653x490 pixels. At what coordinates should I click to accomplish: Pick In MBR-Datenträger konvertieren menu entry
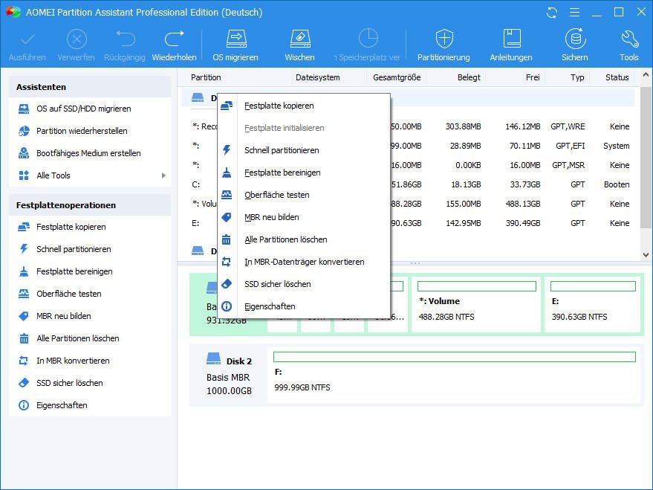[304, 262]
